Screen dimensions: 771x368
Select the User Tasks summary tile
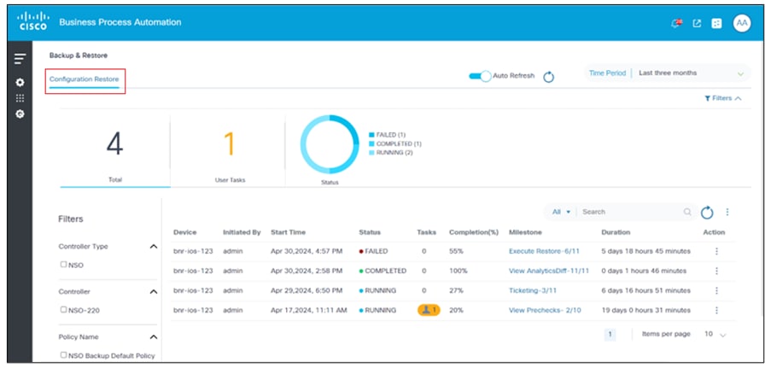pos(230,151)
